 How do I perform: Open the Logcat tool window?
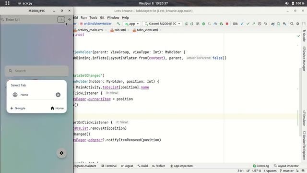click(127, 166)
